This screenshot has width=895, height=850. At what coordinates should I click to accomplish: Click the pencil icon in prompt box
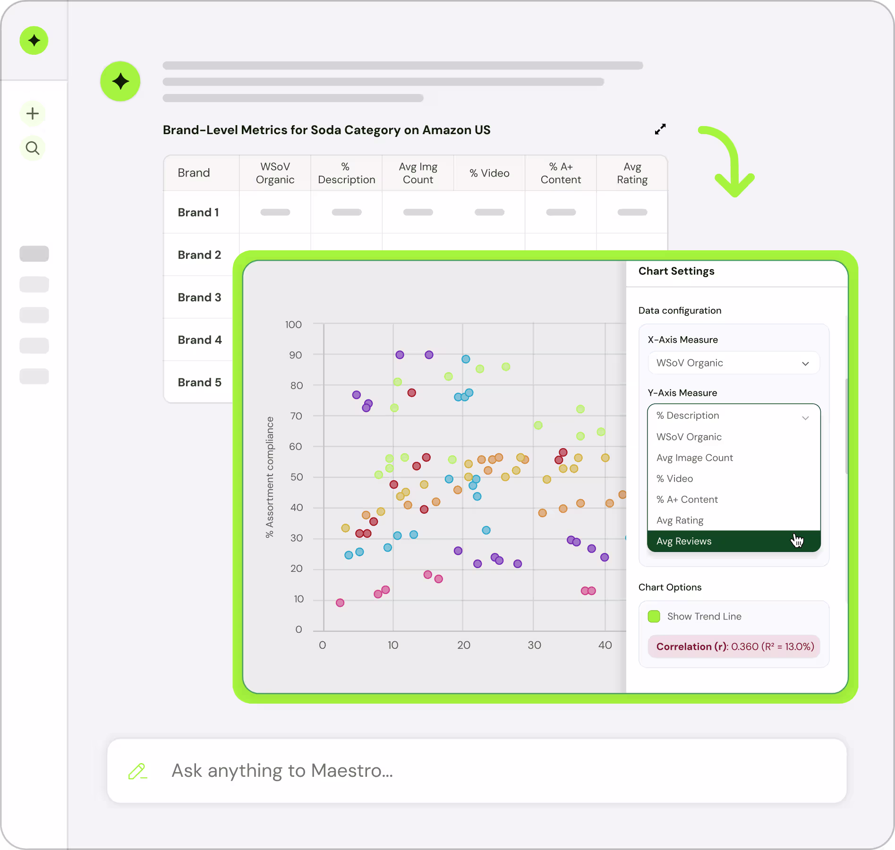137,771
